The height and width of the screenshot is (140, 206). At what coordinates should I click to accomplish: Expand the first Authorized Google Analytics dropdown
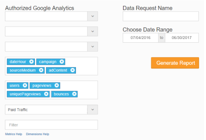coord(92,16)
